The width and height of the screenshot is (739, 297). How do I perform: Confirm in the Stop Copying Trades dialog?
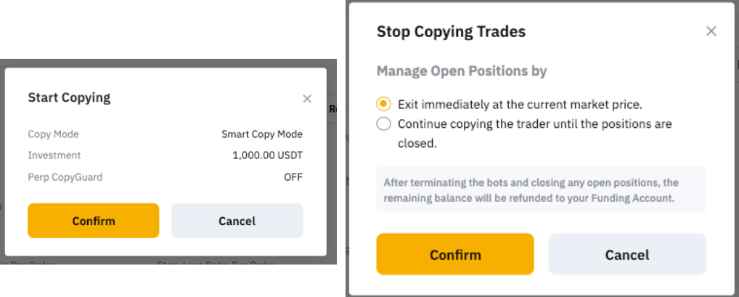(455, 254)
